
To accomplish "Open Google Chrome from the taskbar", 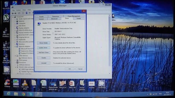I will [24, 94].
